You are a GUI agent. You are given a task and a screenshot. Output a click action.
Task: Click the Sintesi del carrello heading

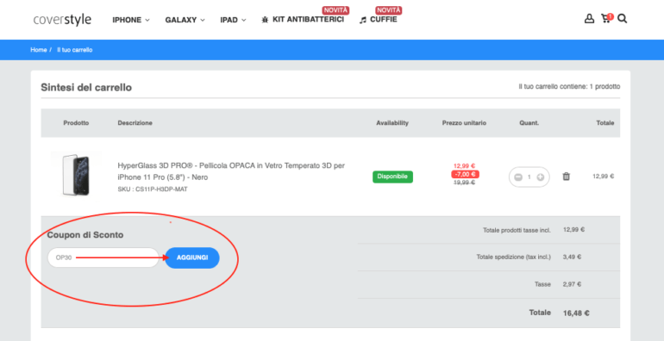(86, 88)
